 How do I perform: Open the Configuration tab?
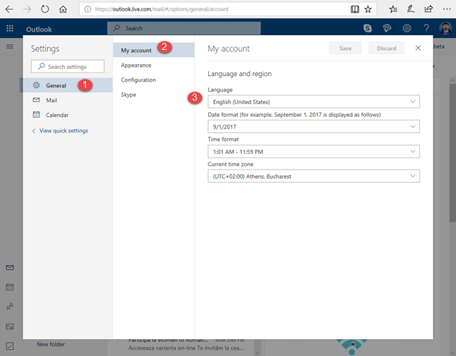coord(153,80)
